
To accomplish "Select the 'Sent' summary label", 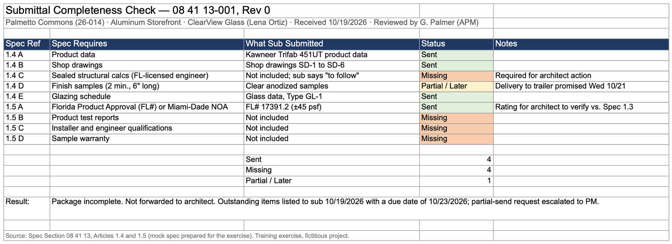I will pyautogui.click(x=332, y=160).
